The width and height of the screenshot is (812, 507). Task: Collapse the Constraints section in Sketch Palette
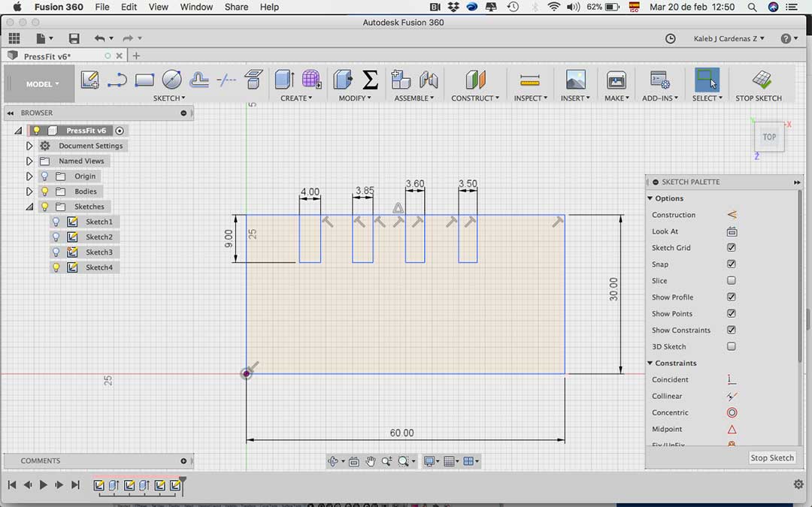[650, 364]
